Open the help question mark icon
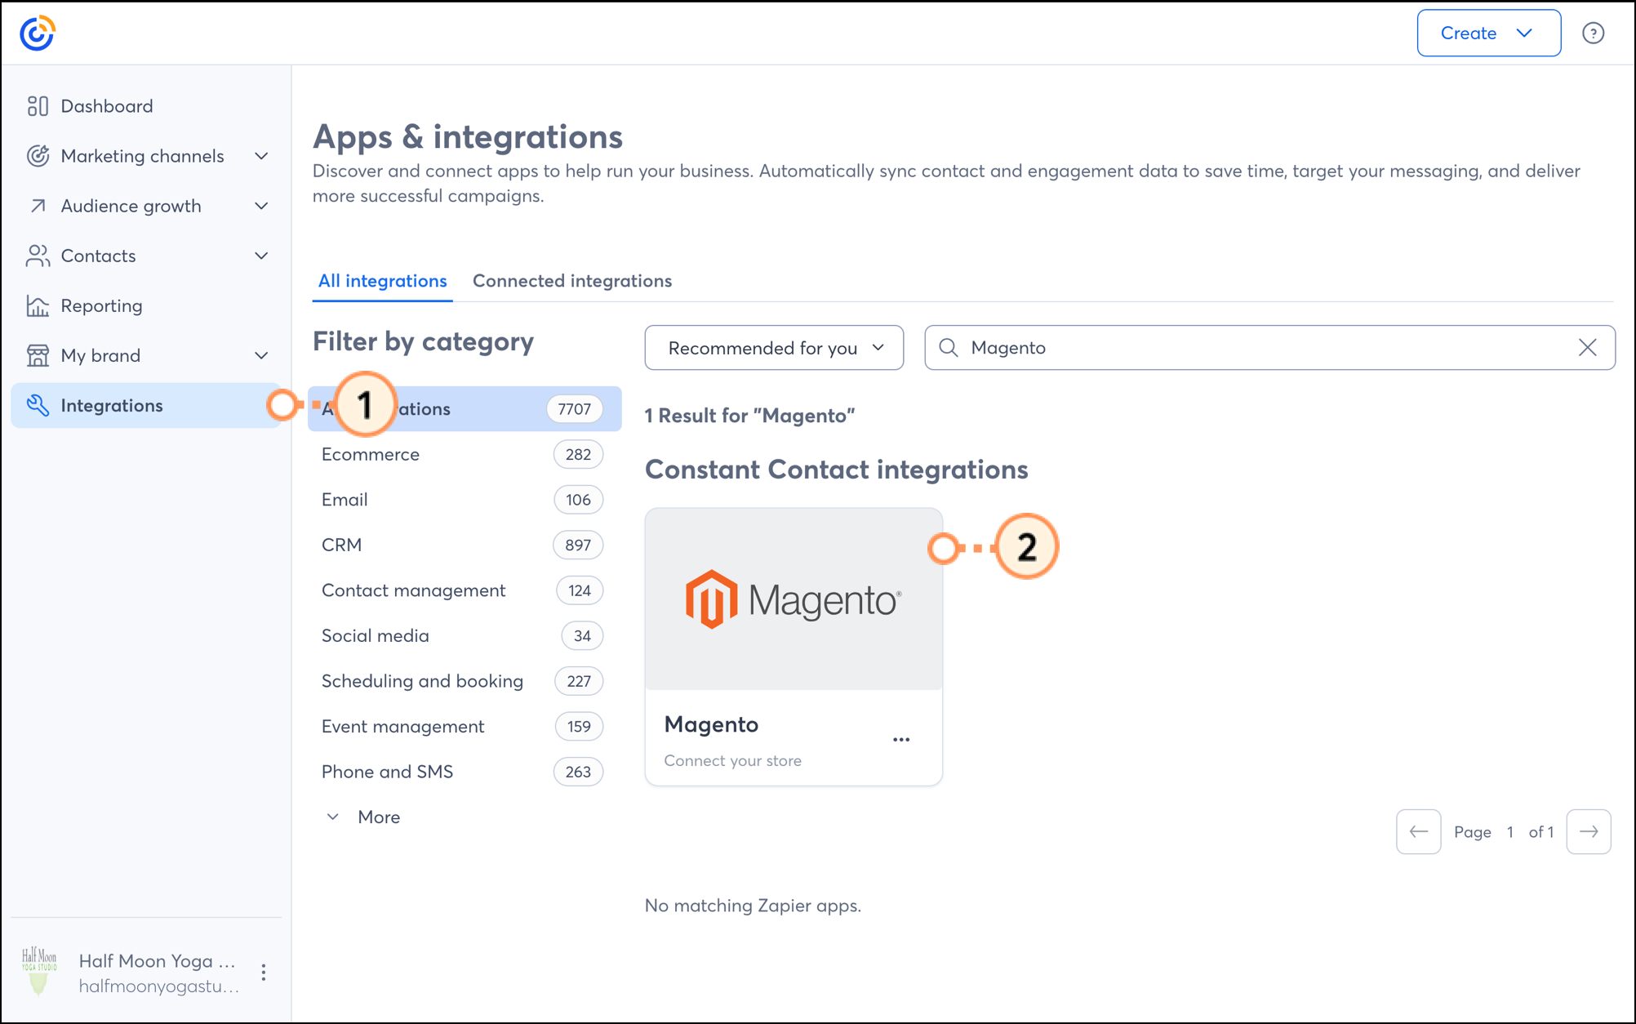 coord(1593,33)
